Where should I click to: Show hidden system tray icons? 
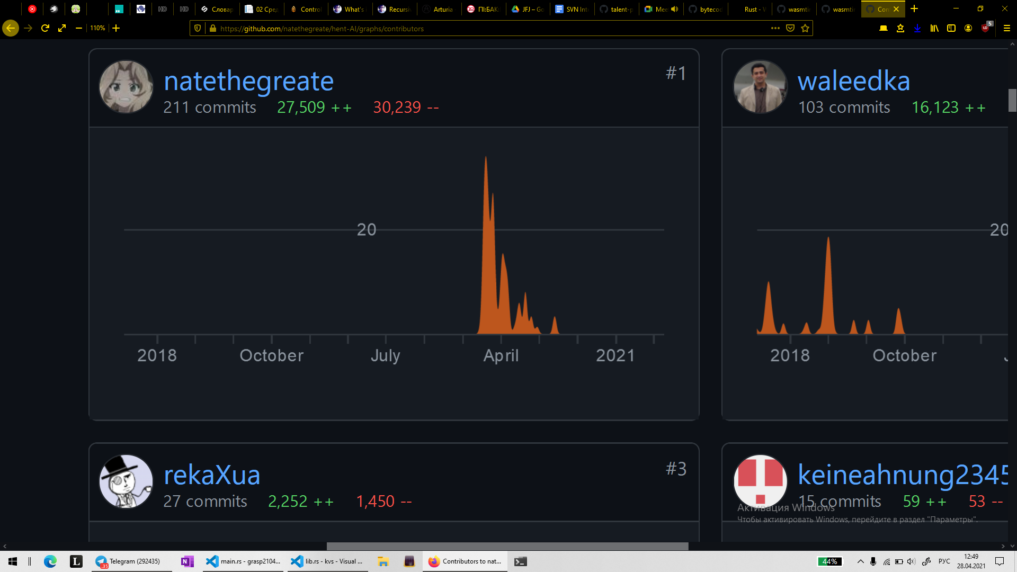(x=860, y=561)
